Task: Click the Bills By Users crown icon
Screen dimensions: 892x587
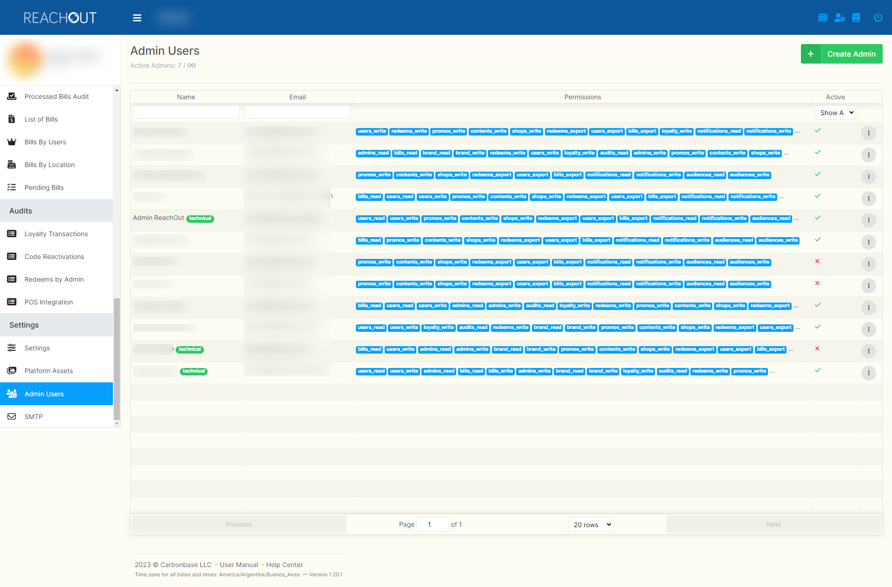Action: [12, 142]
